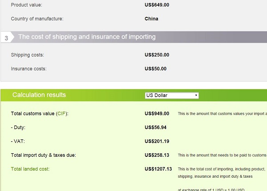This screenshot has width=267, height=191.
Task: Click the CIF link in parentheses
Action: coord(61,114)
